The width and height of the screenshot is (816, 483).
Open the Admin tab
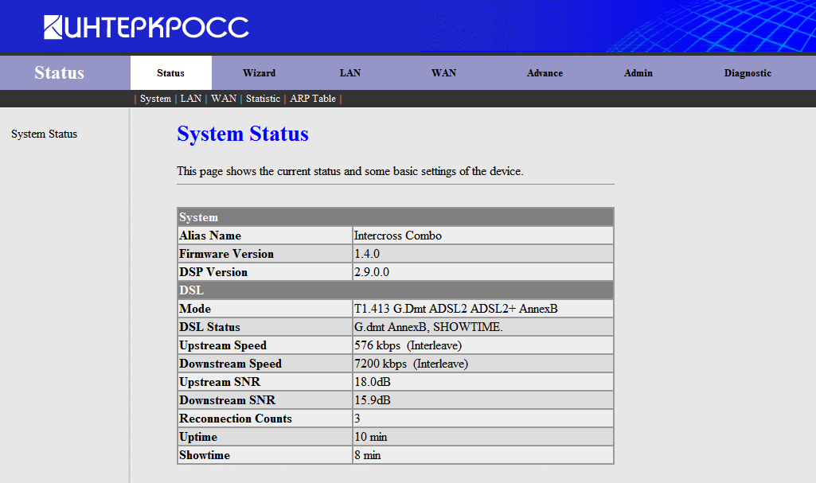pos(638,73)
